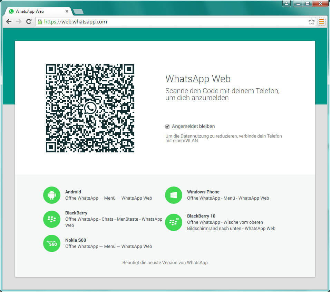Bookmark page with the star icon

[x=311, y=21]
